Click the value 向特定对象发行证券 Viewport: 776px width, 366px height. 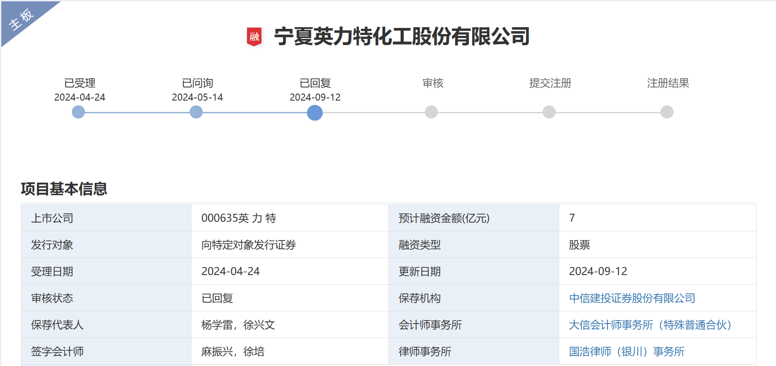249,245
